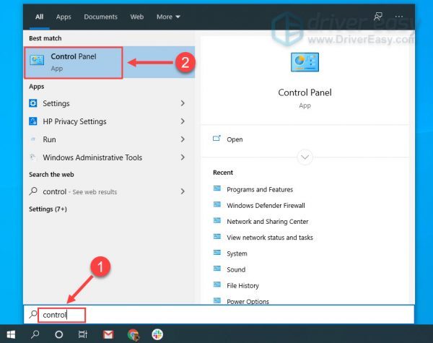The height and width of the screenshot is (343, 433).
Task: Click the Gmail icon in taskbar
Action: click(108, 334)
